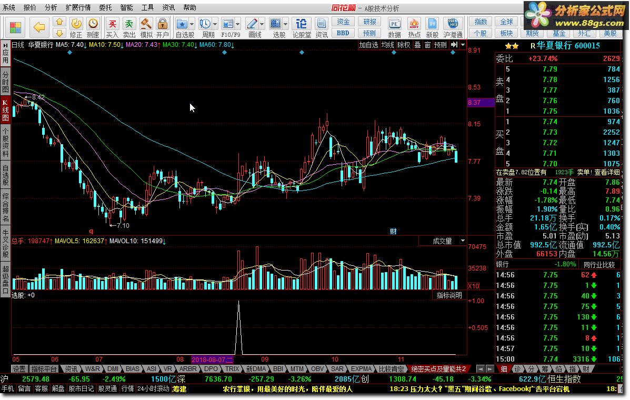Click the yellow up arrow icon

pos(59,22)
